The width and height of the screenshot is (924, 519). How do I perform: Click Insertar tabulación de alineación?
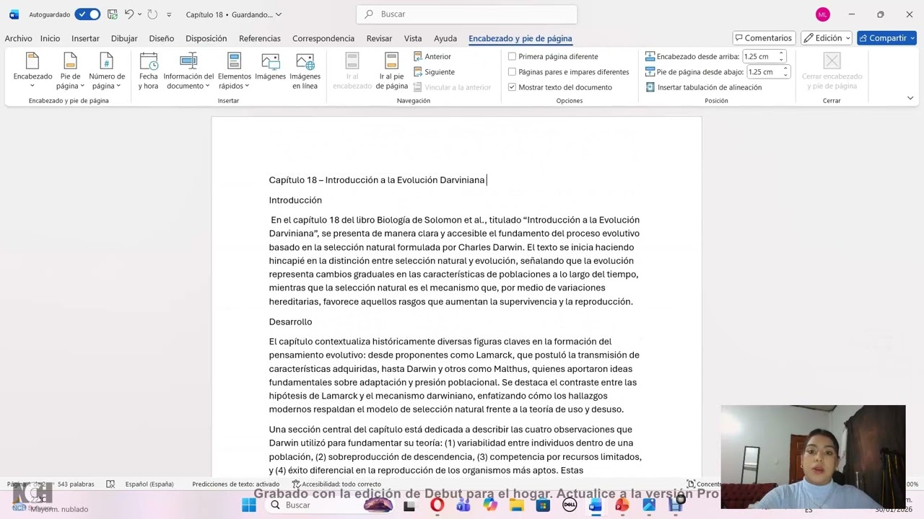click(704, 87)
